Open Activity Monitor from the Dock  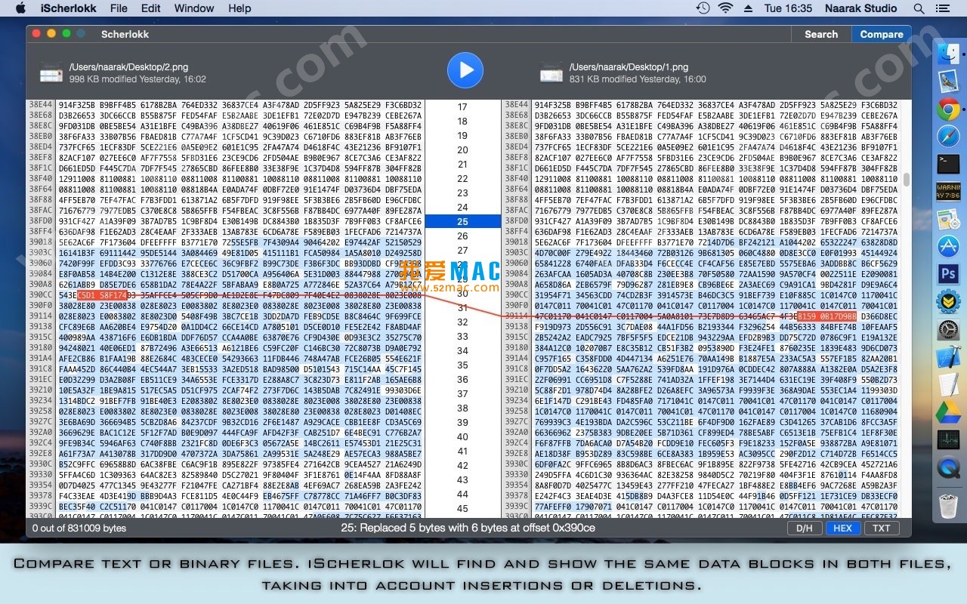point(948,440)
